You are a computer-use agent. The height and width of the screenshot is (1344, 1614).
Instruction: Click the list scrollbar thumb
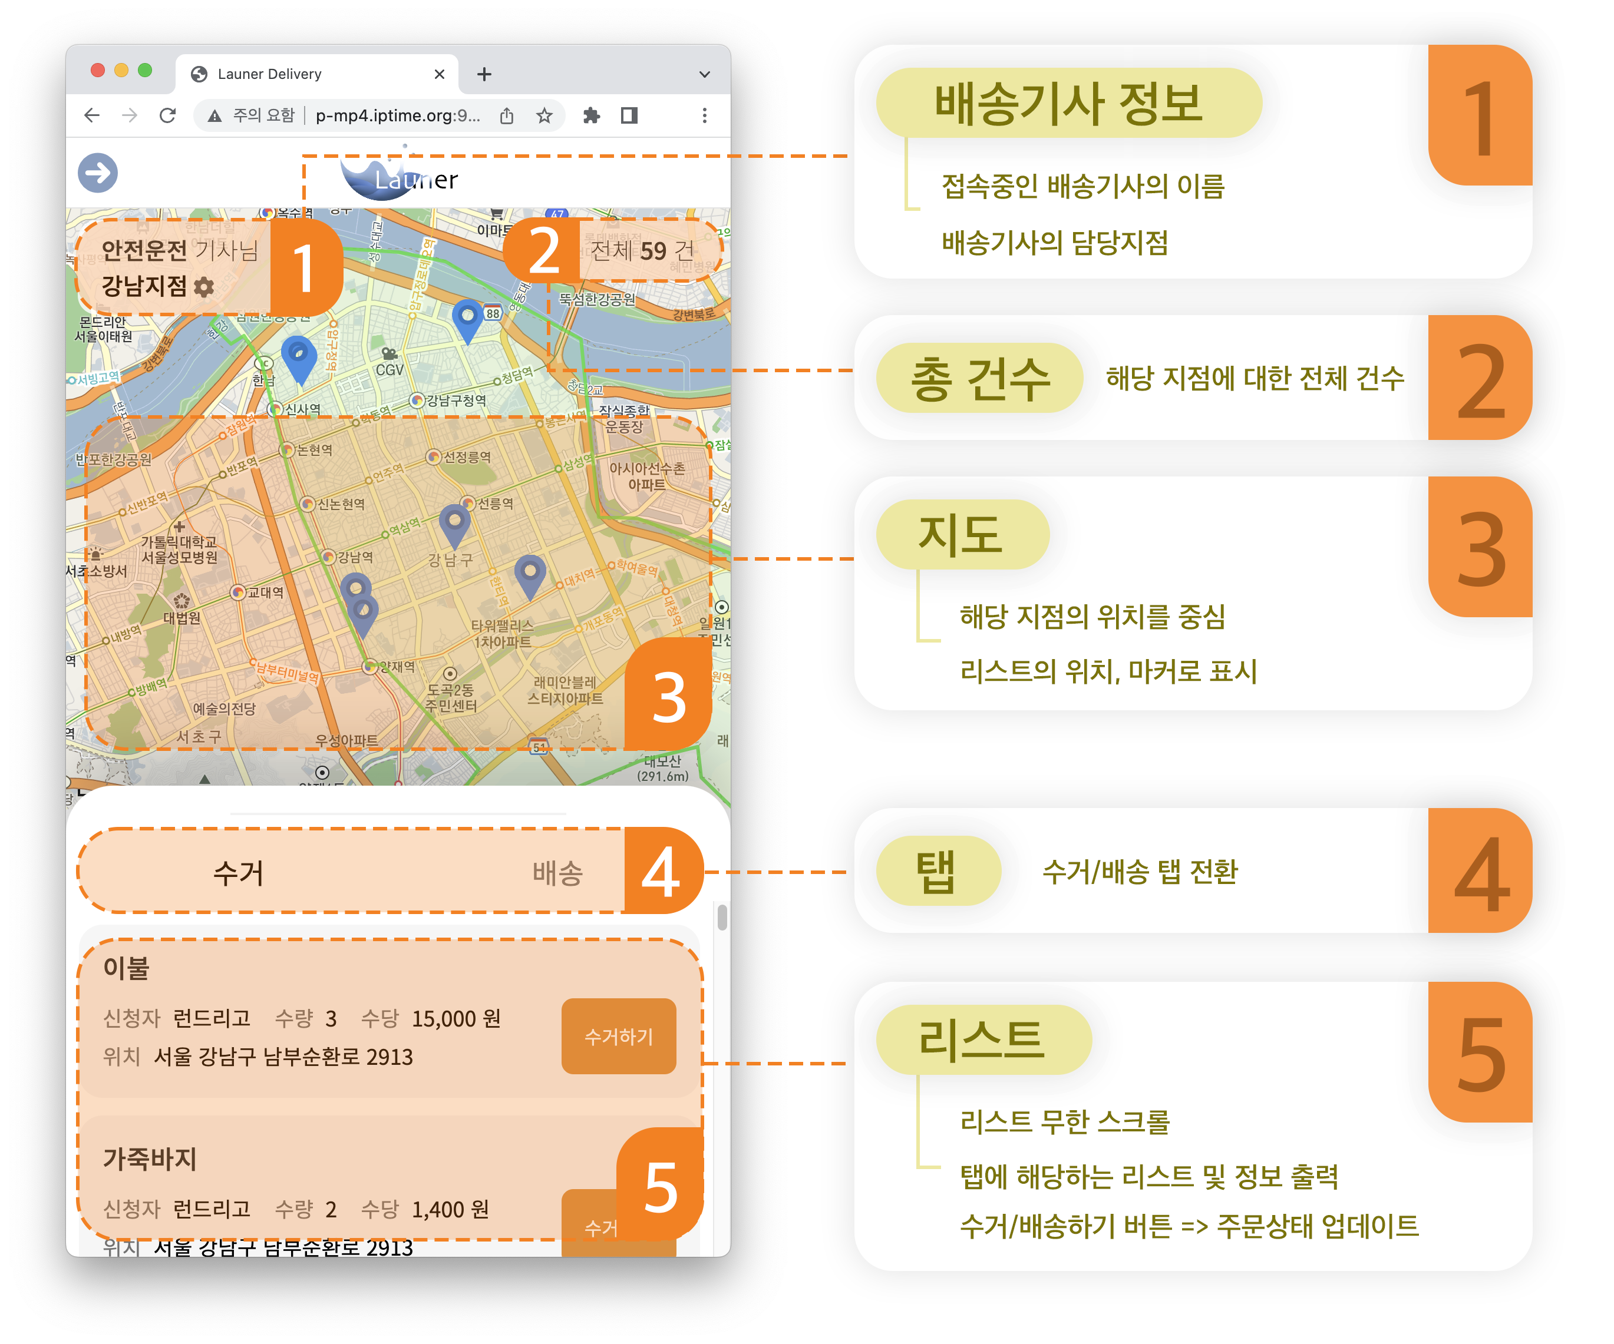point(722,917)
